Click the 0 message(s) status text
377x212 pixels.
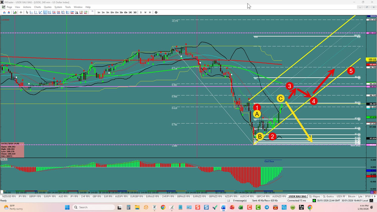(x=240, y=201)
